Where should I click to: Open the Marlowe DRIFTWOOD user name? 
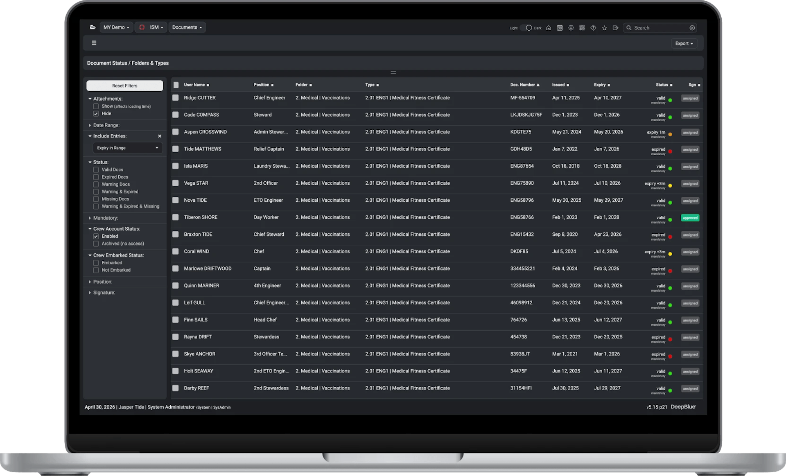[x=208, y=268]
